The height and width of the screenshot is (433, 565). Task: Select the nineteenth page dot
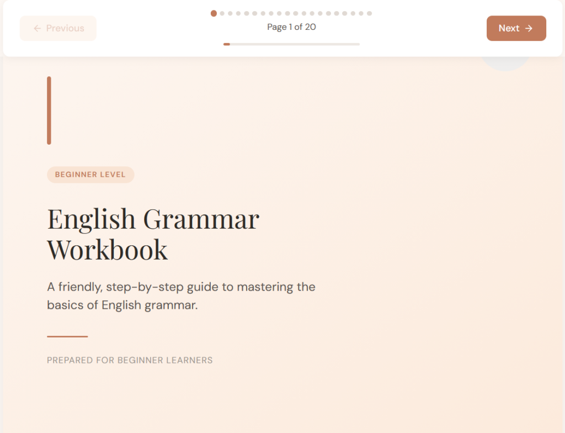click(x=361, y=13)
